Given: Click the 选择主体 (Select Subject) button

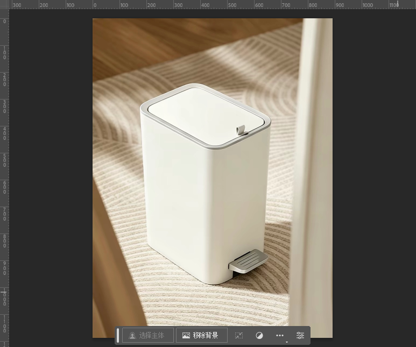Looking at the screenshot, I should pyautogui.click(x=148, y=335).
